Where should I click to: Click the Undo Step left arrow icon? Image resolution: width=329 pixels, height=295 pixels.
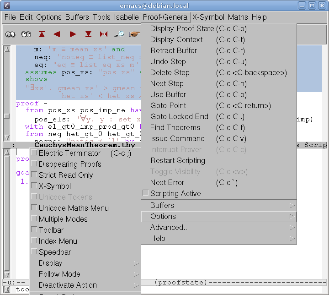tap(57, 34)
